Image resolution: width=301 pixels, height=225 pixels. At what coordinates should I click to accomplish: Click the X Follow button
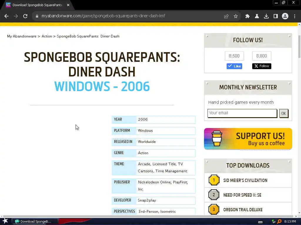click(262, 66)
